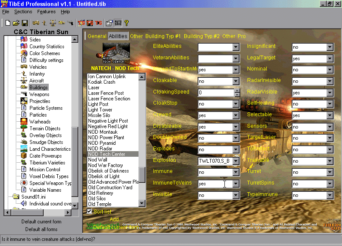
Task: Open Infantry via the soldier toolbar icon
Action: (x=44, y=23)
